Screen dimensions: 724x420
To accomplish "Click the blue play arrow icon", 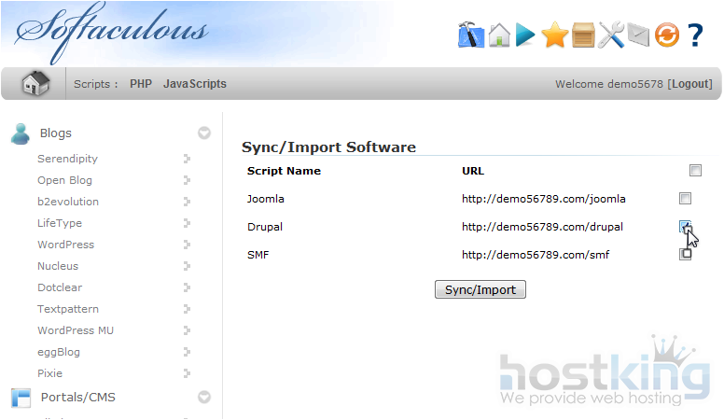I will 526,35.
